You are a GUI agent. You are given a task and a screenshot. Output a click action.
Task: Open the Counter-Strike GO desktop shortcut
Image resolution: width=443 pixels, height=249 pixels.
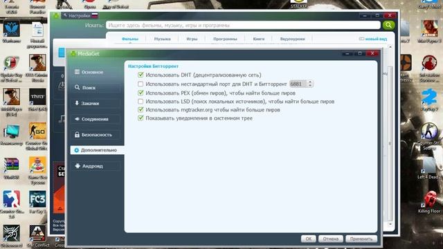37,136
